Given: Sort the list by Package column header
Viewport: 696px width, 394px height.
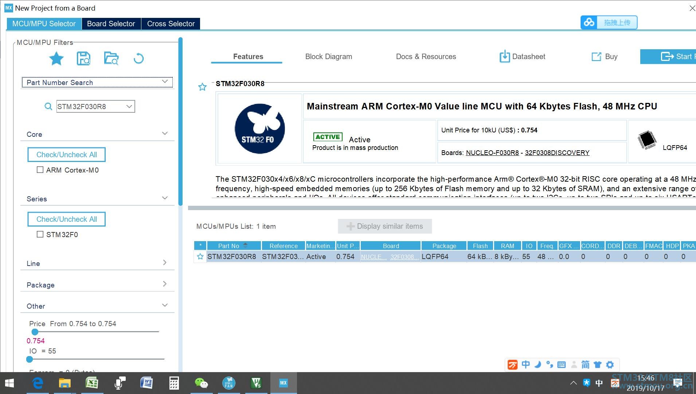Looking at the screenshot, I should pos(444,246).
